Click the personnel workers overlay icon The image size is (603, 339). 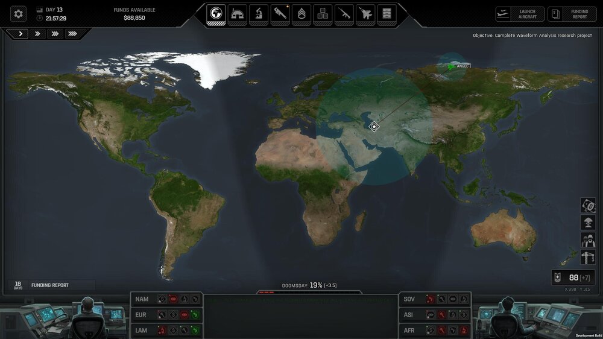588,241
